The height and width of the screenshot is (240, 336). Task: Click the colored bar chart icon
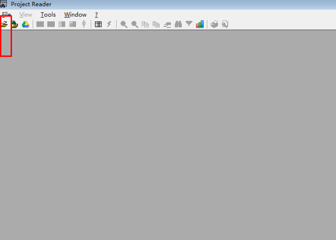(200, 24)
